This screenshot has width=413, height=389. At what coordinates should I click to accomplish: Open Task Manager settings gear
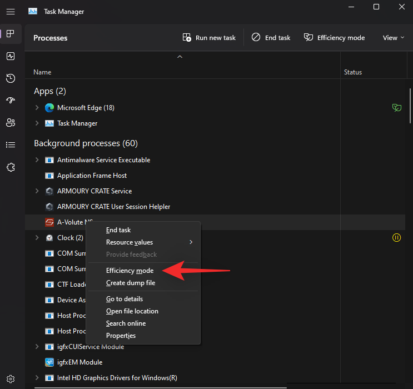pos(11,378)
